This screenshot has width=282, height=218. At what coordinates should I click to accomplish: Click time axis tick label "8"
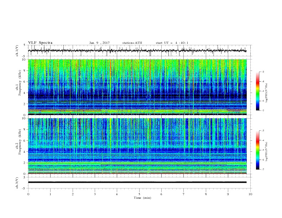pos(206,194)
